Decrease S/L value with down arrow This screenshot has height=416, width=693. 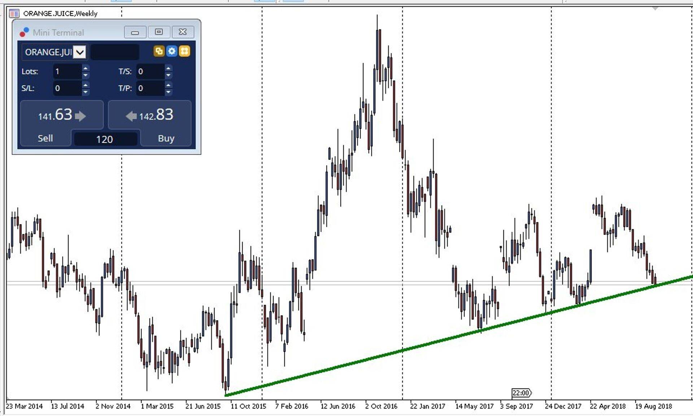click(x=85, y=92)
